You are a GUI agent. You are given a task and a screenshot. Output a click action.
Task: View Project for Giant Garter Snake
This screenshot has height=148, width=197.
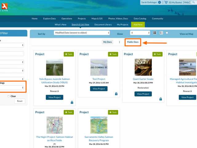143,94
